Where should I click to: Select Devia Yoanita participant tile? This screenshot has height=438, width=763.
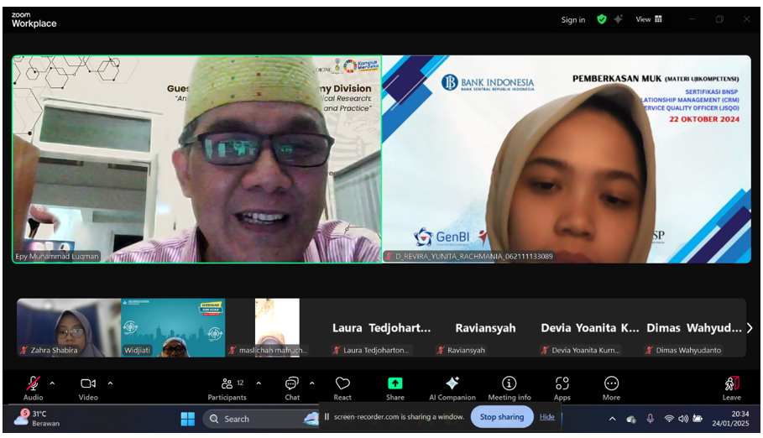click(x=589, y=327)
